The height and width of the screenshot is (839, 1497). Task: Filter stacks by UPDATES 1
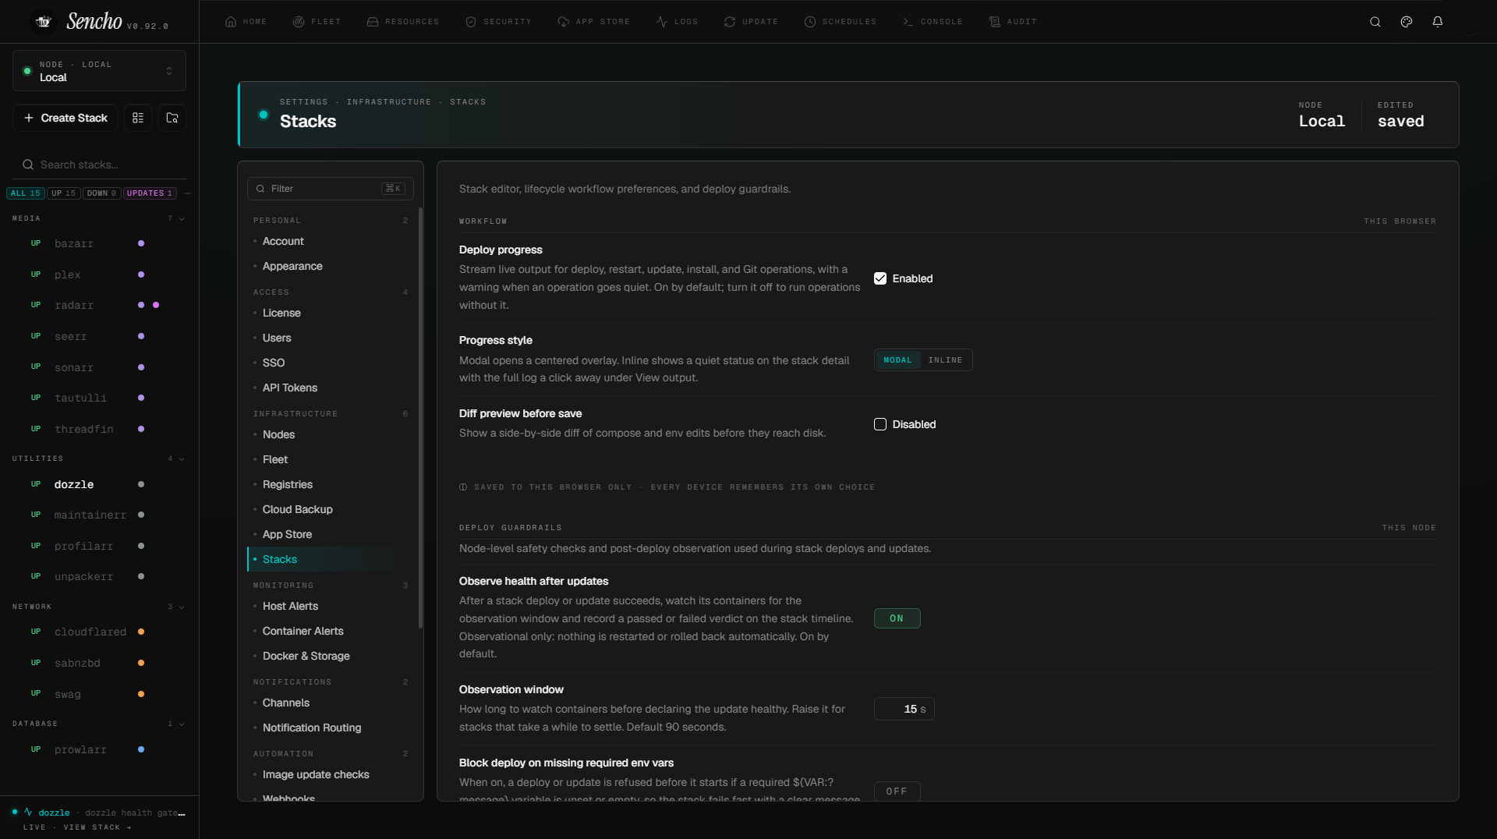(x=150, y=193)
